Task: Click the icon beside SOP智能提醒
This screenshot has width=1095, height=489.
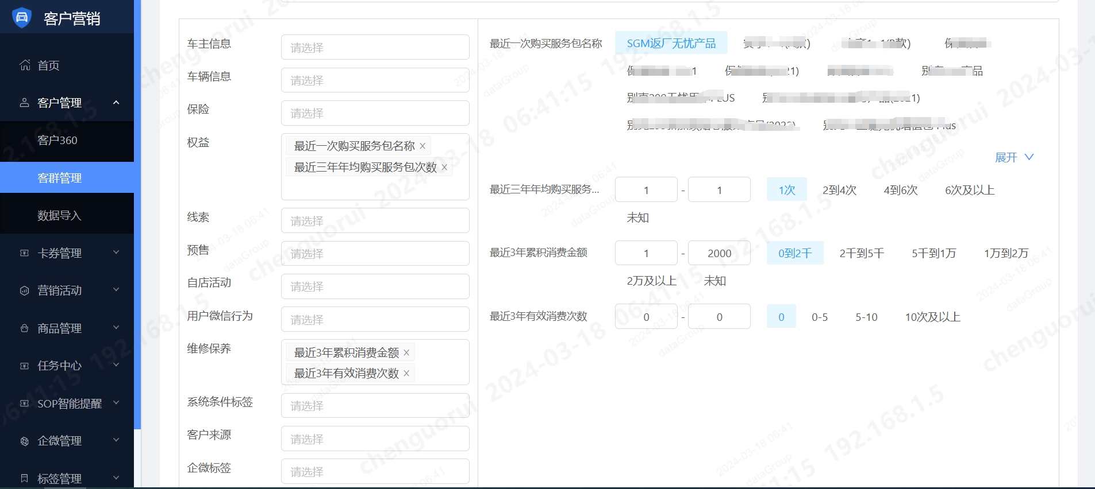Action: [x=24, y=403]
